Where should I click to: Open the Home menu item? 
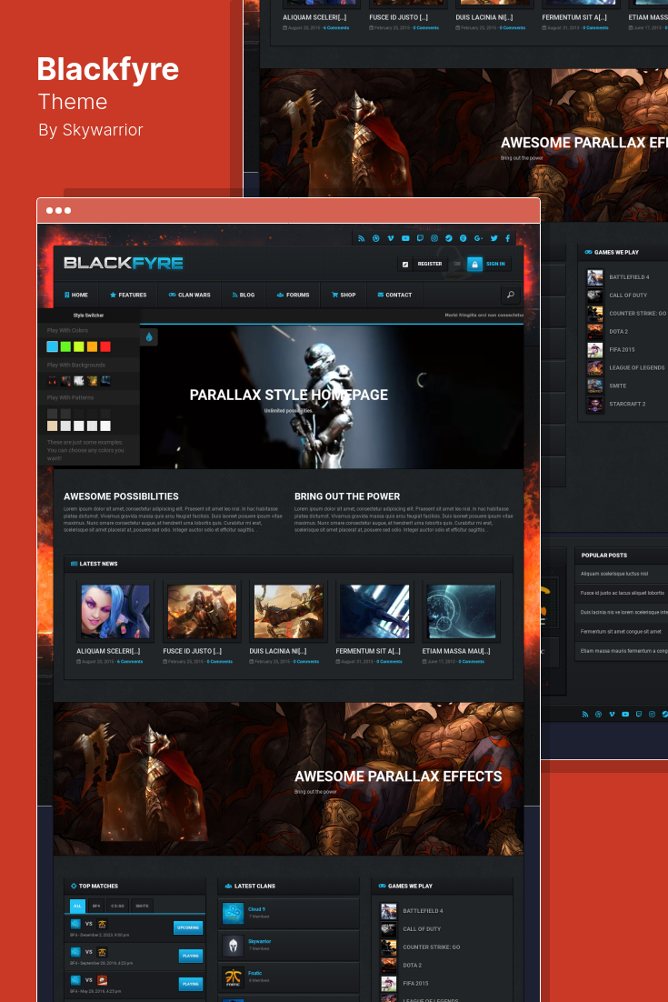click(x=76, y=295)
